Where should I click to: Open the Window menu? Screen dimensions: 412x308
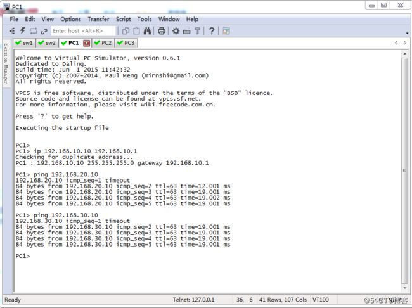[x=169, y=19]
